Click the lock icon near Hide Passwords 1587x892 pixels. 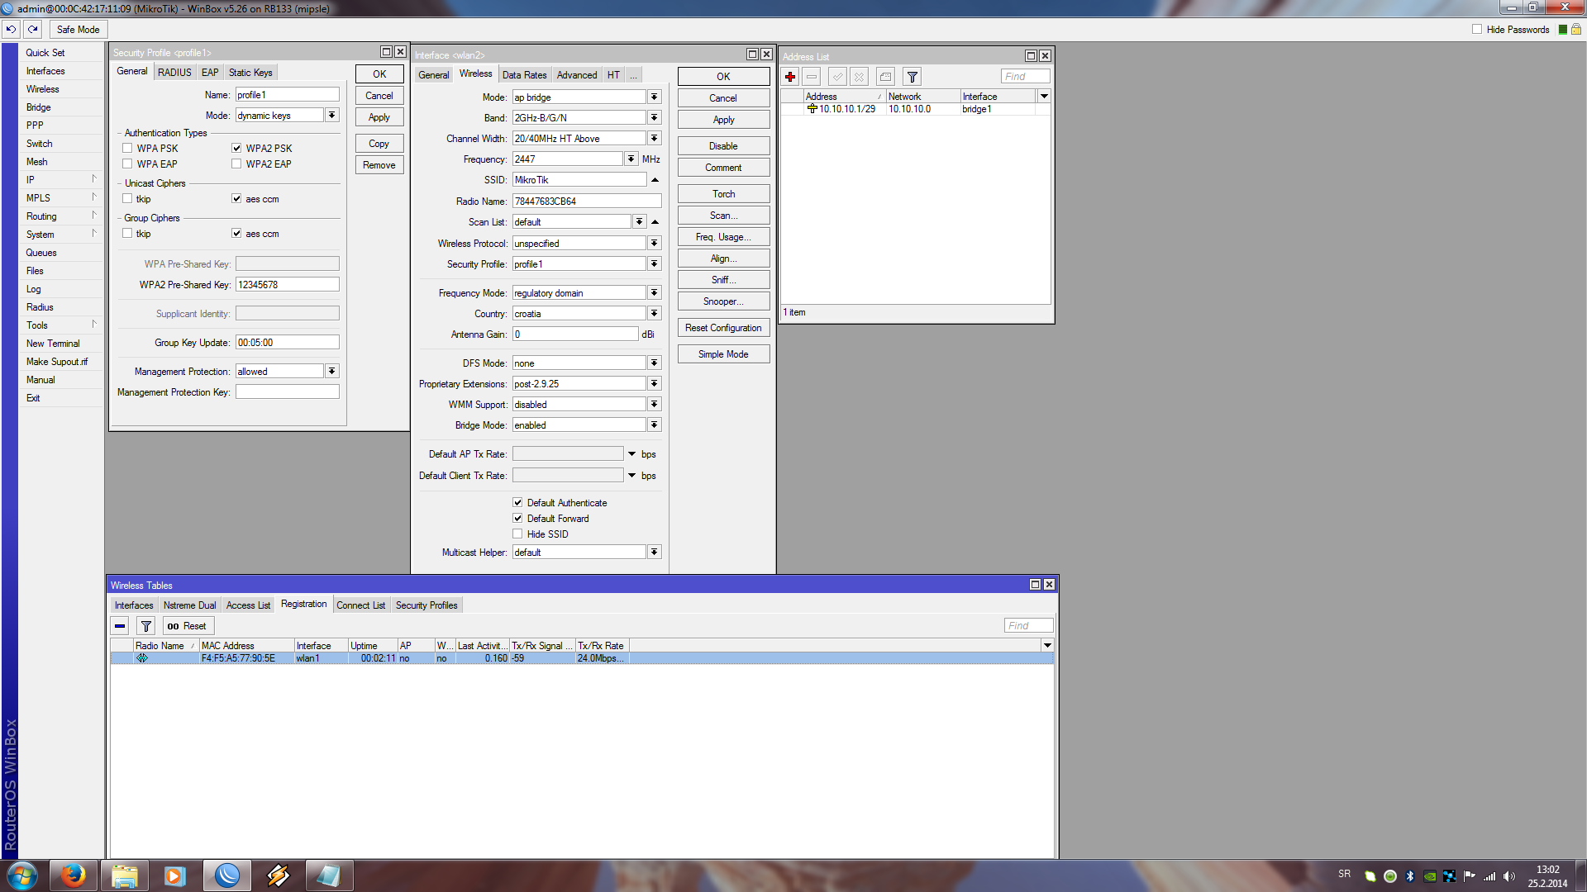coord(1576,30)
